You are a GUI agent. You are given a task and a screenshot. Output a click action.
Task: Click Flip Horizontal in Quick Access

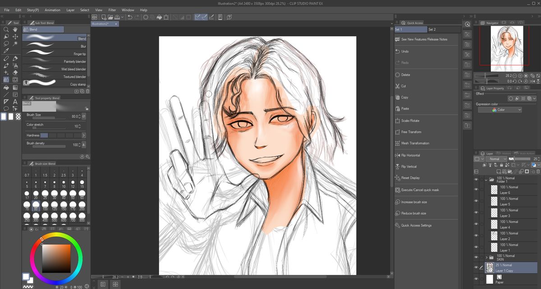click(410, 155)
